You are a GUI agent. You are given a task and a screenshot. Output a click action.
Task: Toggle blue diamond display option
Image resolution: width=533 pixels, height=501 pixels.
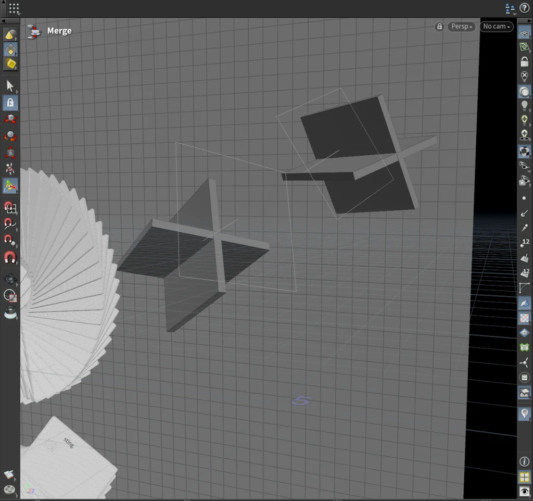524,333
